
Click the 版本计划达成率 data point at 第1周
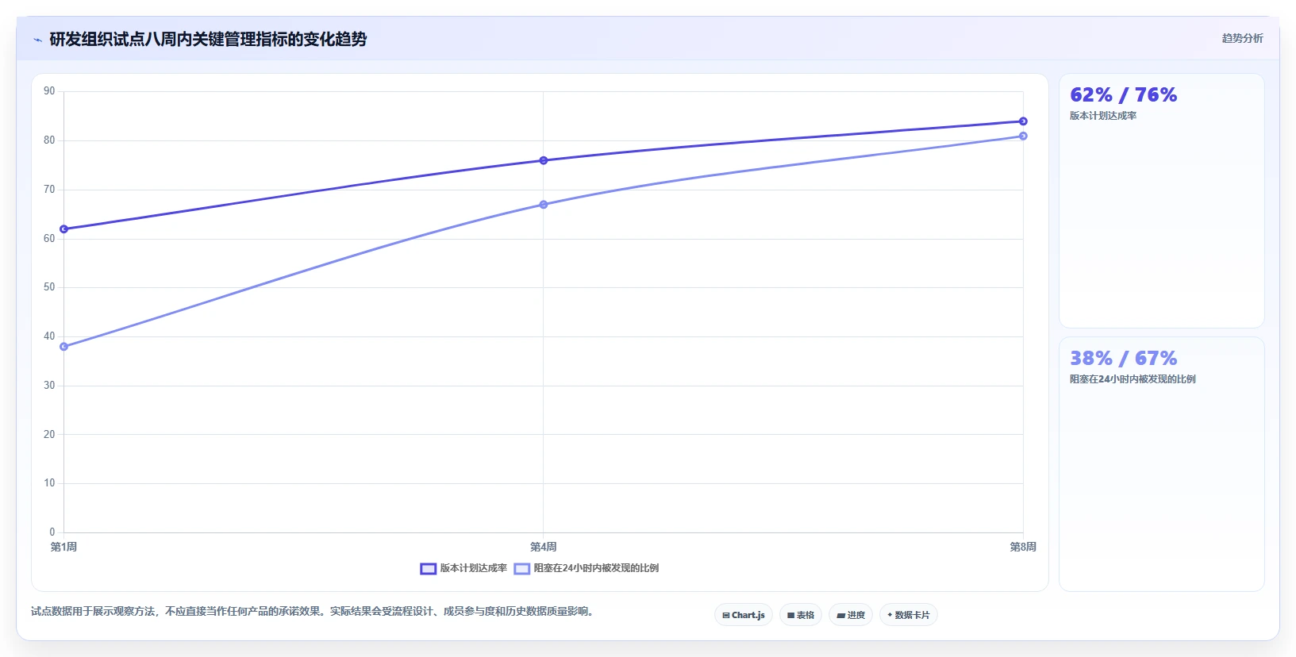point(64,229)
